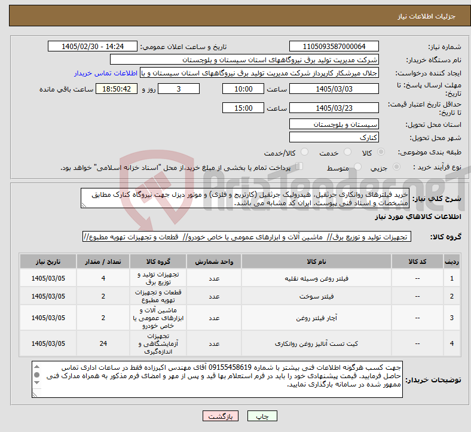Image resolution: width=471 pixels, height=432 pixels.
Task: Click the price validity date 1405/03/23
Action: [x=334, y=108]
